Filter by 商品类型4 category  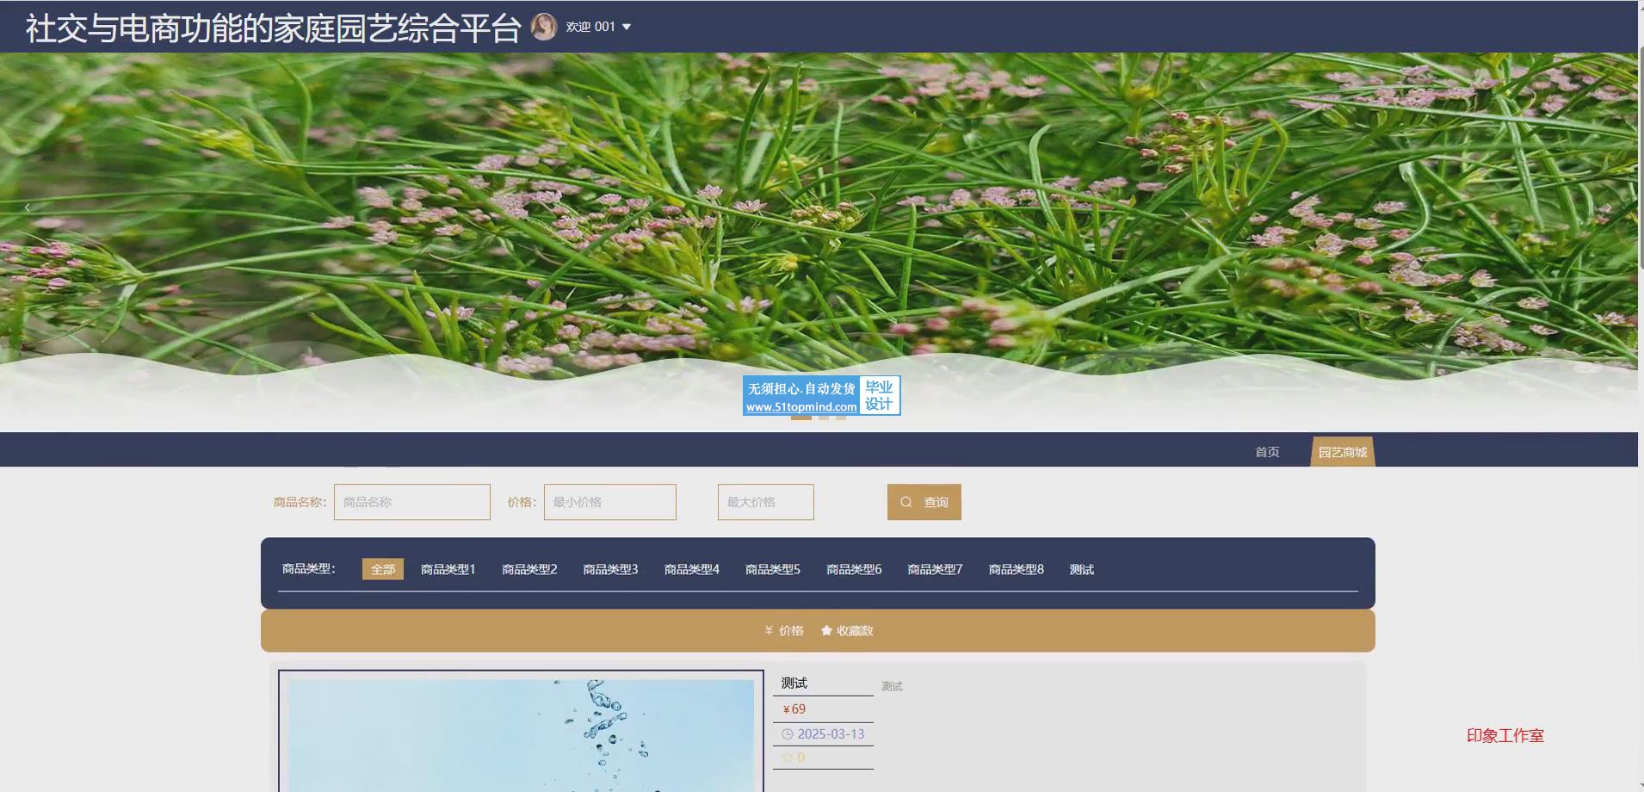(x=691, y=569)
